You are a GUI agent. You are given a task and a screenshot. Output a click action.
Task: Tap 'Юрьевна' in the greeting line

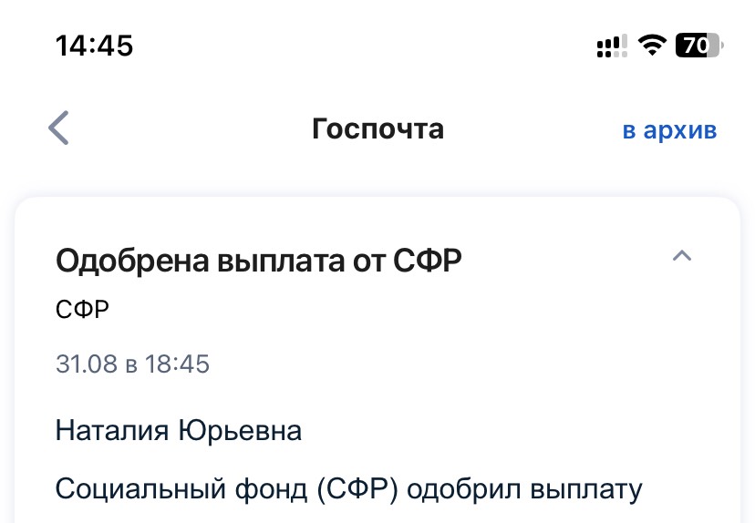pyautogui.click(x=240, y=430)
